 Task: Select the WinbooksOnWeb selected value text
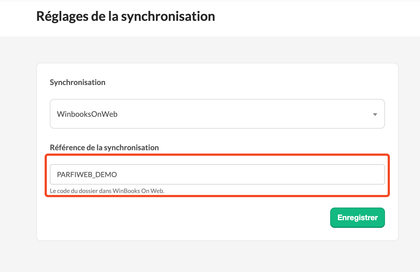87,114
